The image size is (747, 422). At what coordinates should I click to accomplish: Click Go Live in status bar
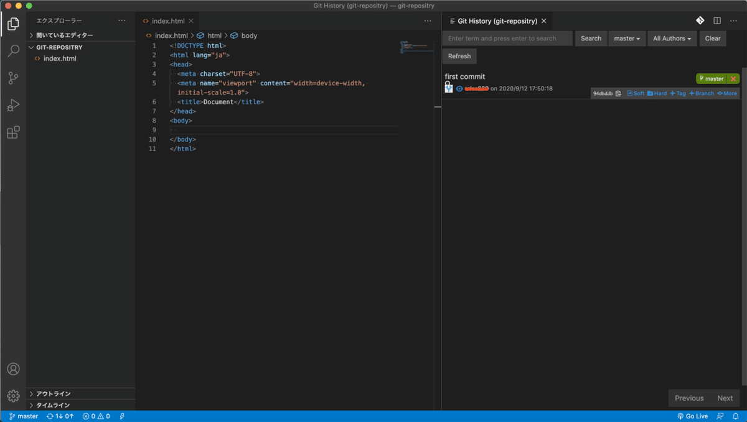692,416
